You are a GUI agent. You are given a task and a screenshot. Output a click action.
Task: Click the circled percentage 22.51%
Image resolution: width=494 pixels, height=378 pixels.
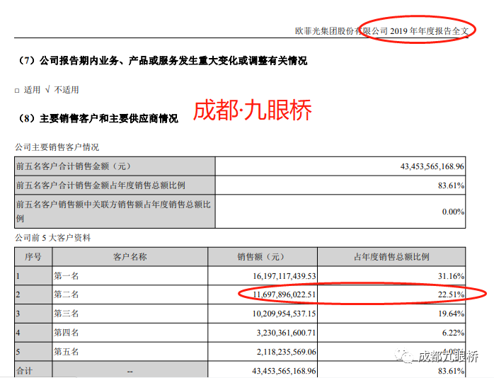point(451,294)
